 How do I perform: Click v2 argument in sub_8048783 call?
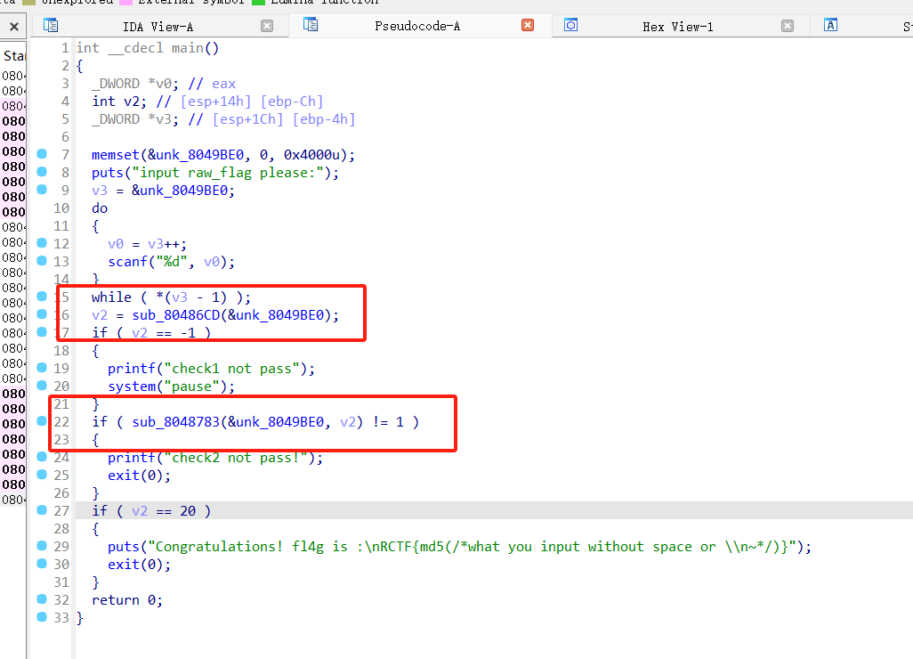pyautogui.click(x=348, y=422)
